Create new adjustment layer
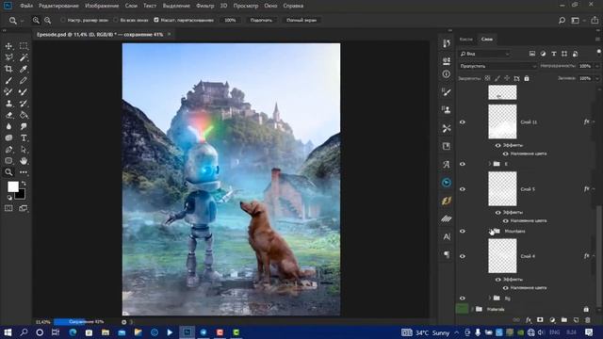 pos(552,320)
